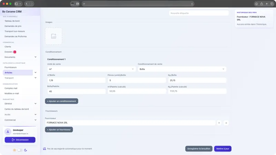The image size is (276, 155).
Task: Open Comptes mail in sidebar
Action: tap(11, 88)
